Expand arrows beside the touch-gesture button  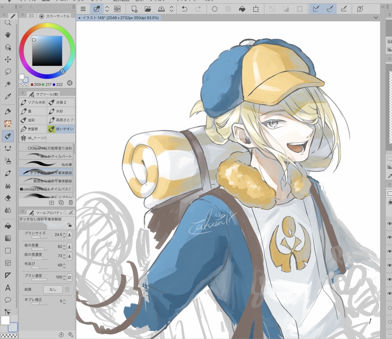pos(107,9)
